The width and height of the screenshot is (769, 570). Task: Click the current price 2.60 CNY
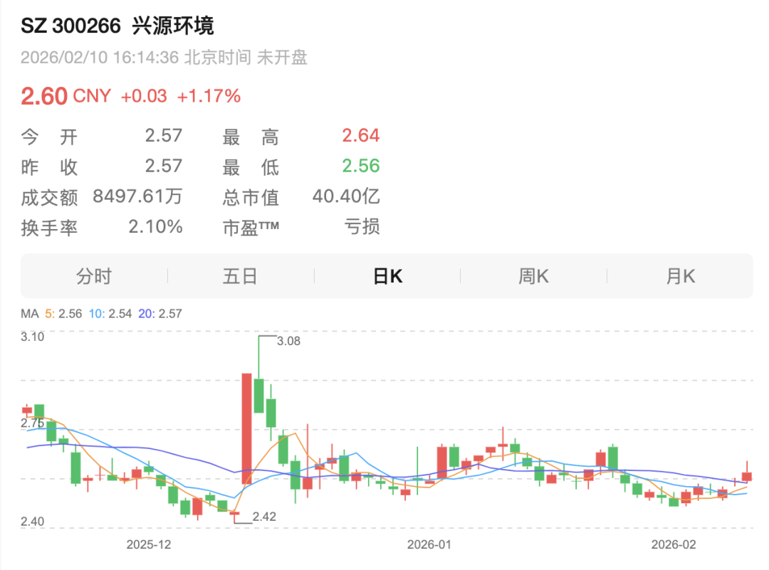[66, 95]
